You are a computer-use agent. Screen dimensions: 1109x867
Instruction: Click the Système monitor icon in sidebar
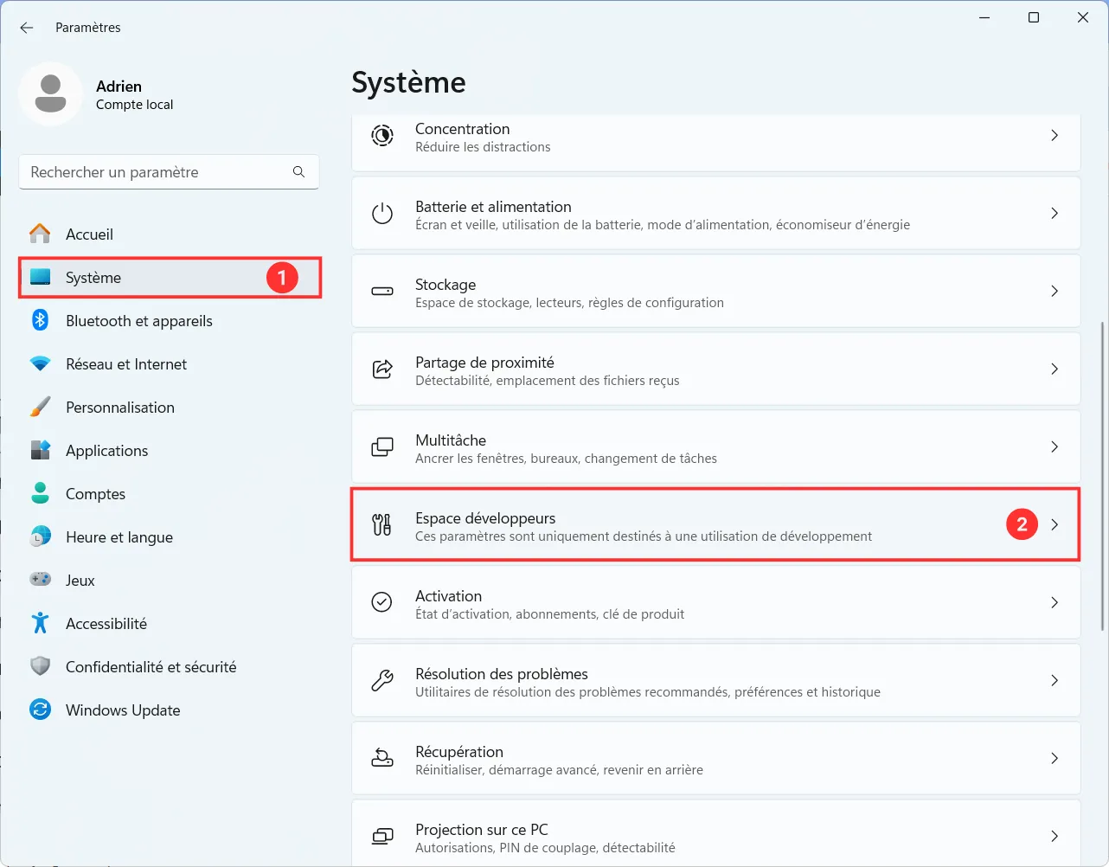coord(40,277)
